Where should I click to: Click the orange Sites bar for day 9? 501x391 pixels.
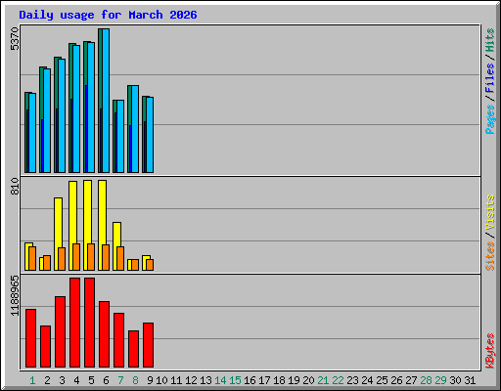150,265
